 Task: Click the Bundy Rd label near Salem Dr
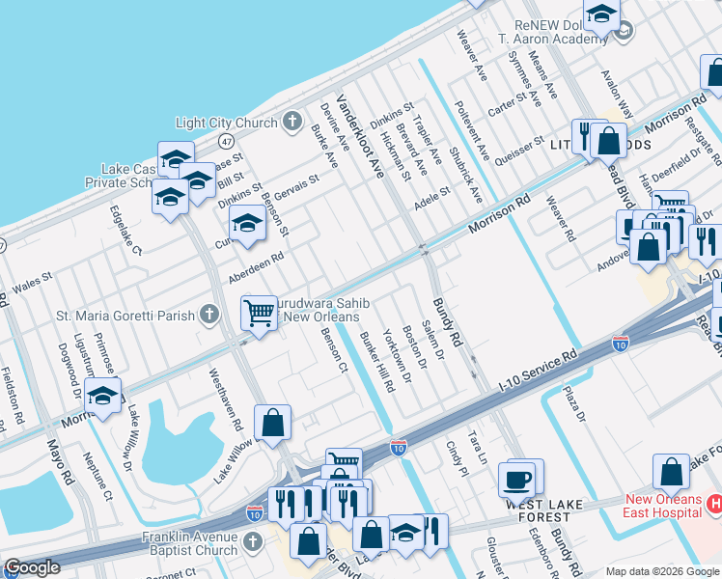click(x=448, y=322)
